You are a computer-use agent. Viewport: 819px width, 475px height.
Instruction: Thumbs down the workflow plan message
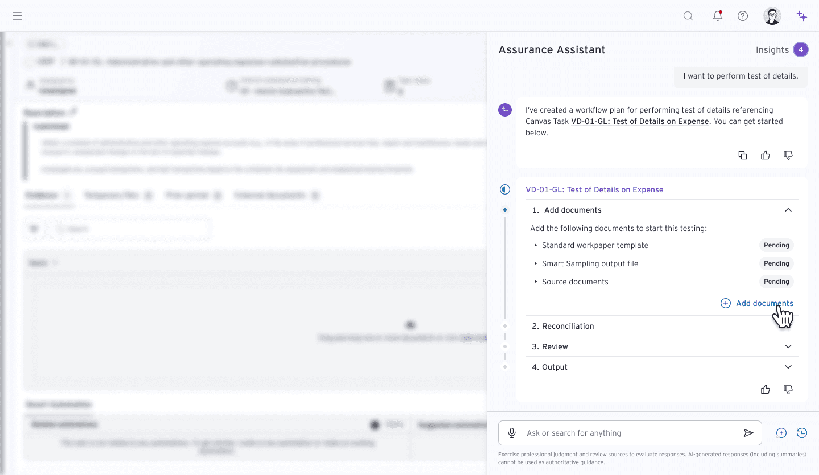[788, 155]
